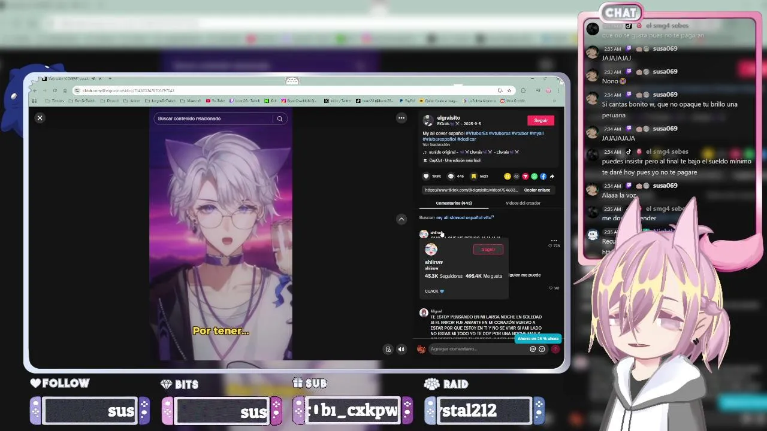The width and height of the screenshot is (767, 431).
Task: Share the video via WhatsApp icon
Action: pos(535,177)
